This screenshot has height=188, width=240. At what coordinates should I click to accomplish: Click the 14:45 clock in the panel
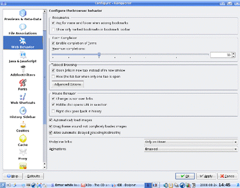coord(225,185)
